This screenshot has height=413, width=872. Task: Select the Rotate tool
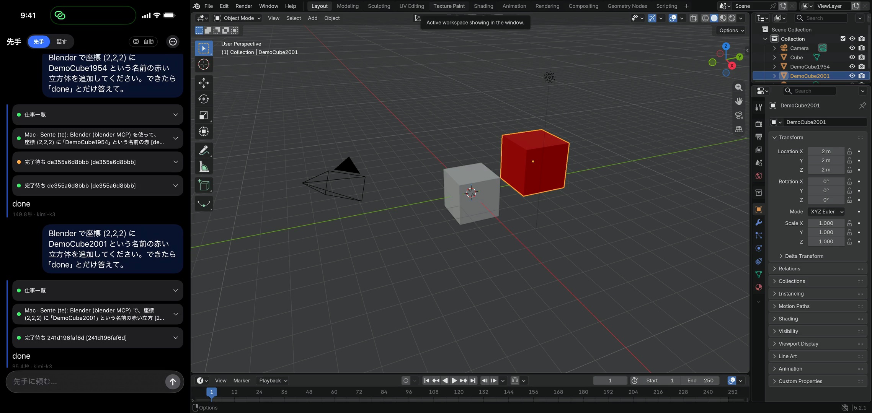click(204, 99)
